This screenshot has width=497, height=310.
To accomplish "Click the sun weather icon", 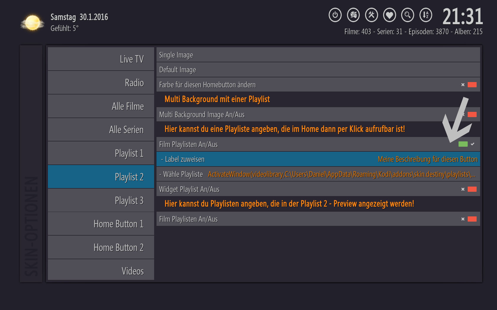I will [x=32, y=23].
